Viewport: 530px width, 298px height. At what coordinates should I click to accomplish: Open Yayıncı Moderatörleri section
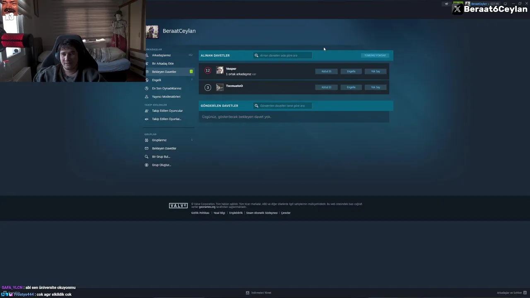coord(166,96)
